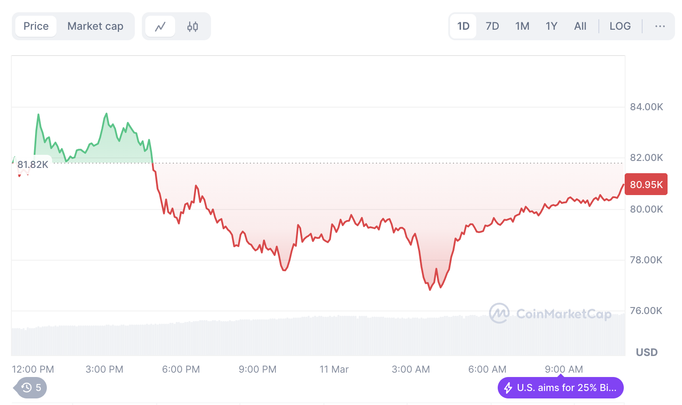Click the 11 Mar date marker
This screenshot has width=682, height=405.
(334, 370)
